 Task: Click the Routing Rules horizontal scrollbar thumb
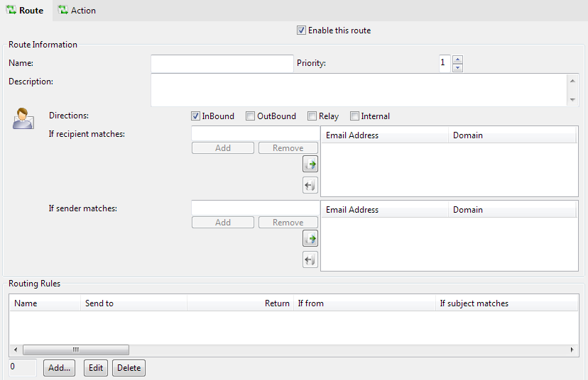[x=75, y=350]
